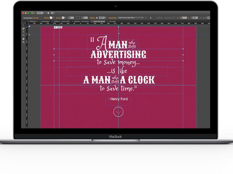Click the ADVERTISING text frame
Screen dimensions: 233x174
point(118,54)
